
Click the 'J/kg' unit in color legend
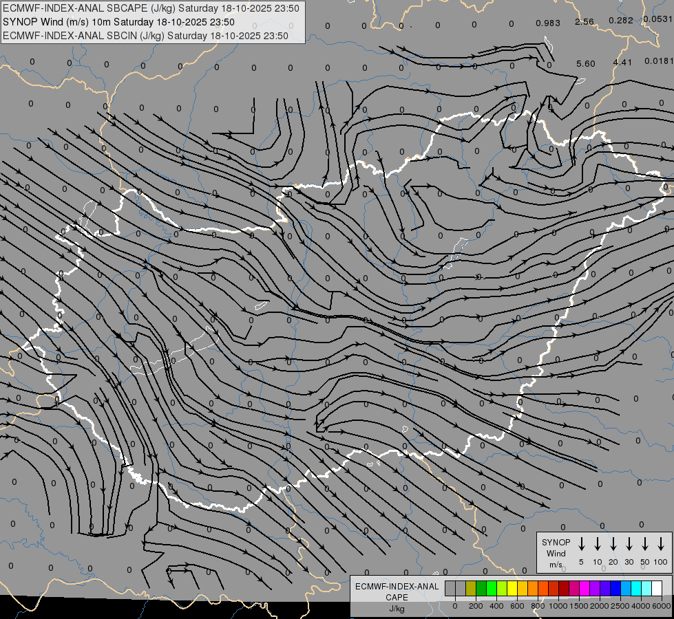coord(397,609)
